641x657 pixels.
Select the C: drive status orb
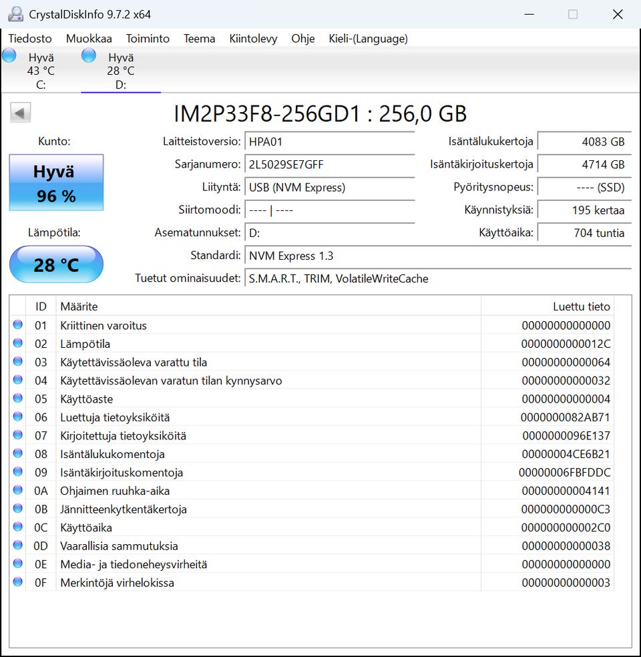(9, 56)
